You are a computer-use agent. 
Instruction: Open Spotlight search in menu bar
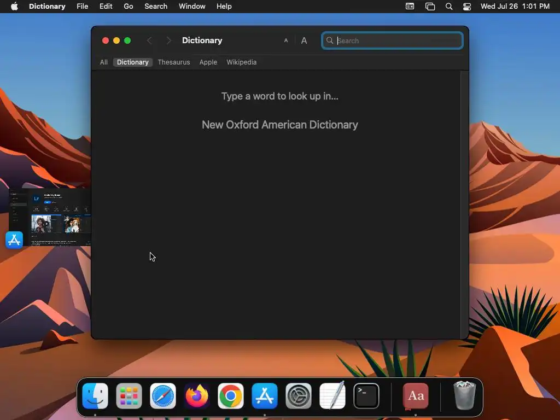449,7
